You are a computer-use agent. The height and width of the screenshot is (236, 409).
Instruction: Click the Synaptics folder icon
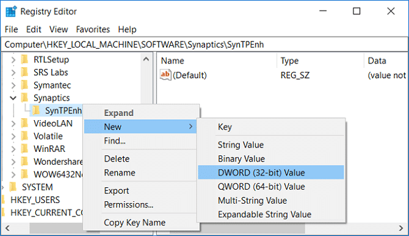24,98
